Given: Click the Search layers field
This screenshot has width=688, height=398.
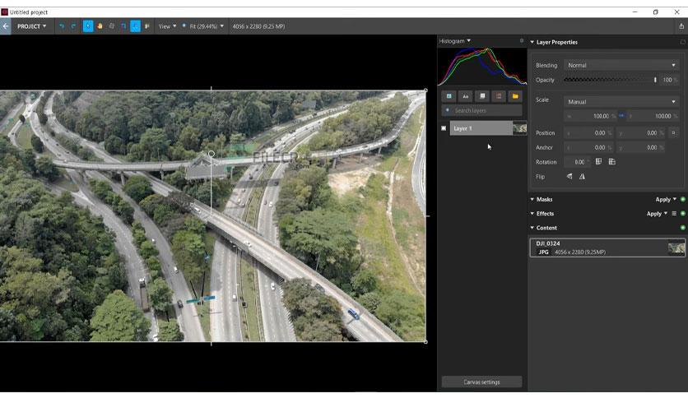Looking at the screenshot, I should point(481,110).
